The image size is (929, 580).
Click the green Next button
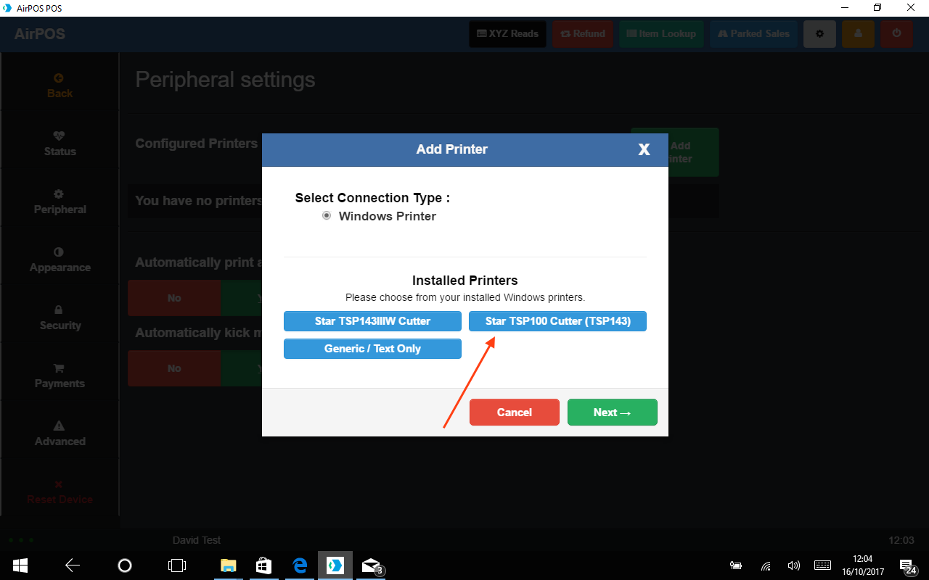pos(613,412)
